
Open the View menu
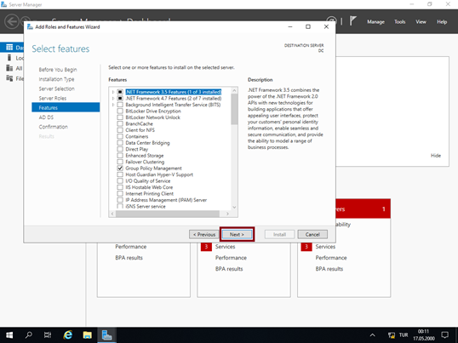pos(421,22)
